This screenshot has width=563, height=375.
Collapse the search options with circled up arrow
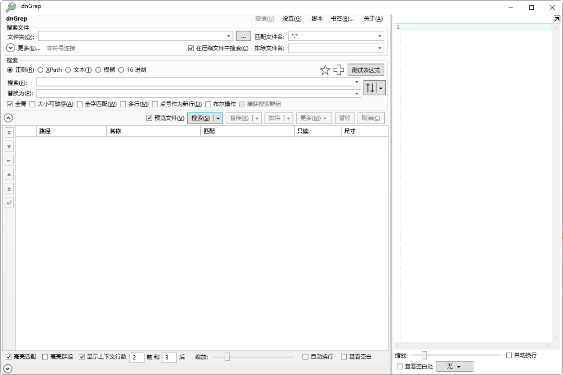8,118
